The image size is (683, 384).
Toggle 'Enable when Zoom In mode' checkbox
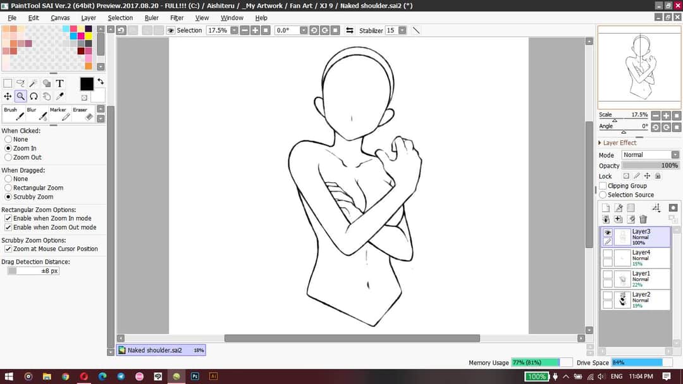point(8,218)
